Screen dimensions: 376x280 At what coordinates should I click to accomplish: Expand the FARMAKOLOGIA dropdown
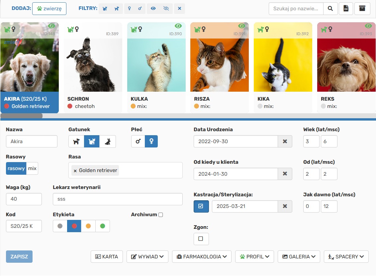(x=202, y=257)
